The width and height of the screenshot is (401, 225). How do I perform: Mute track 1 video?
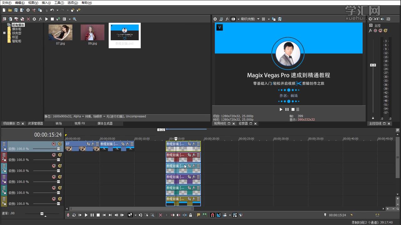click(x=54, y=144)
